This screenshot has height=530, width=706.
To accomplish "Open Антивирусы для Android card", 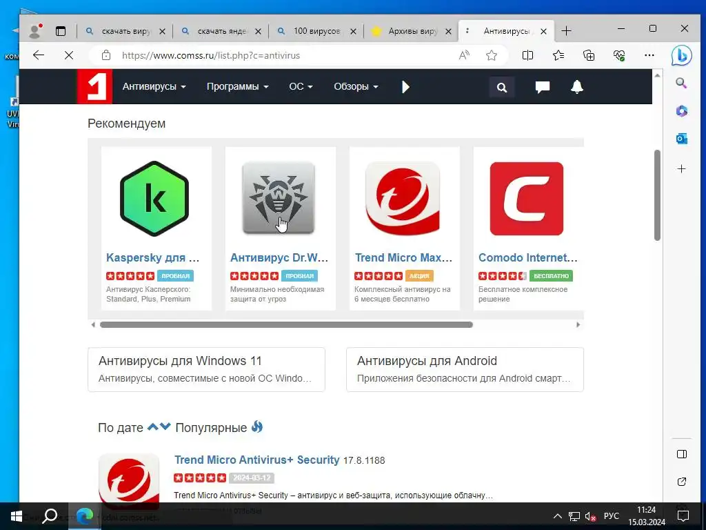I will (x=465, y=370).
